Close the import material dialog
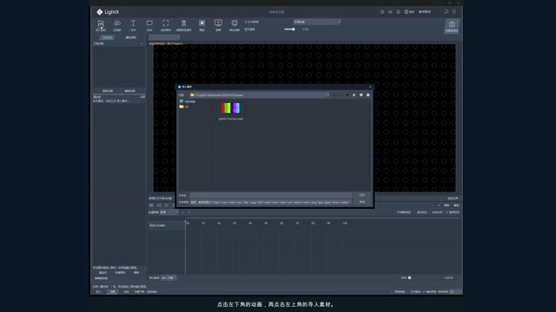556x312 pixels. click(370, 87)
